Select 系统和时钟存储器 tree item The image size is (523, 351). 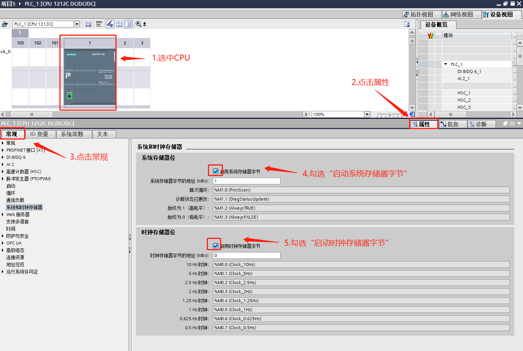pyautogui.click(x=24, y=207)
